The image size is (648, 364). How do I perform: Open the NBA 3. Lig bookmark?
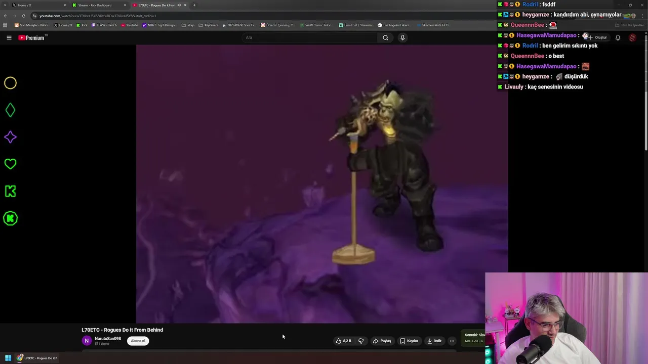[160, 25]
